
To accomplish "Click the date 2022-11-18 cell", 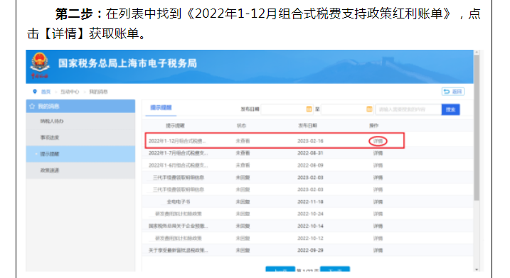I will pyautogui.click(x=310, y=202).
